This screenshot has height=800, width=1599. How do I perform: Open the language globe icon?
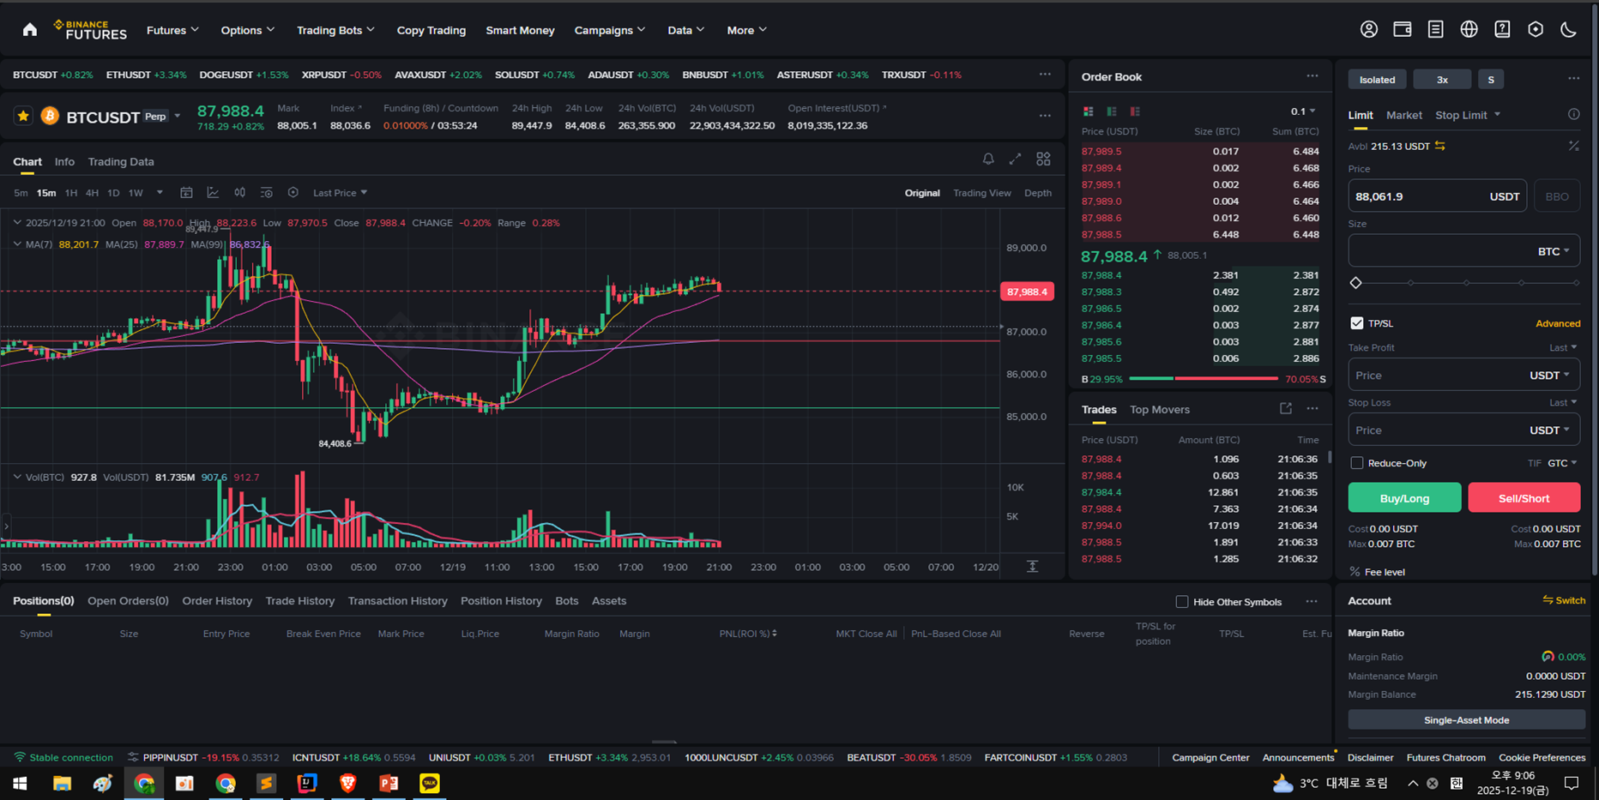click(x=1469, y=30)
